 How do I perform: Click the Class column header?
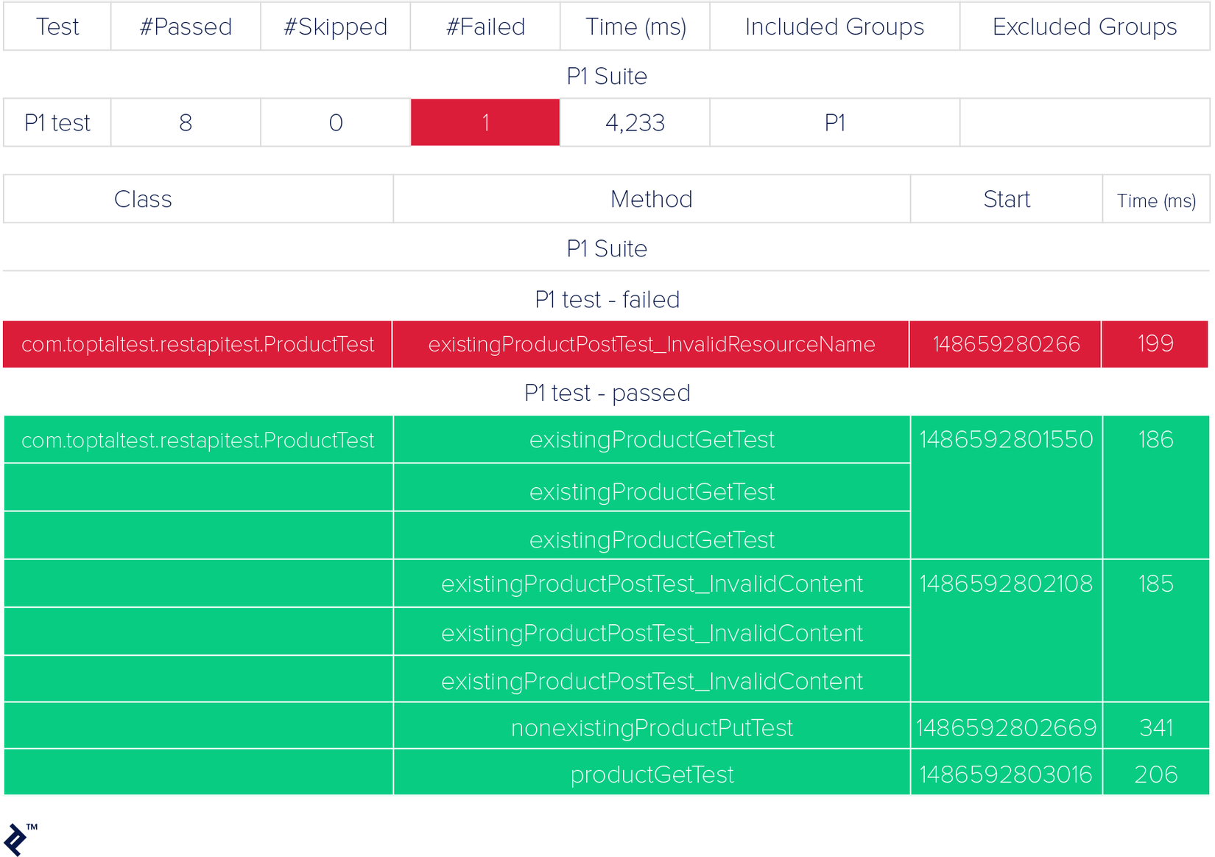point(143,199)
